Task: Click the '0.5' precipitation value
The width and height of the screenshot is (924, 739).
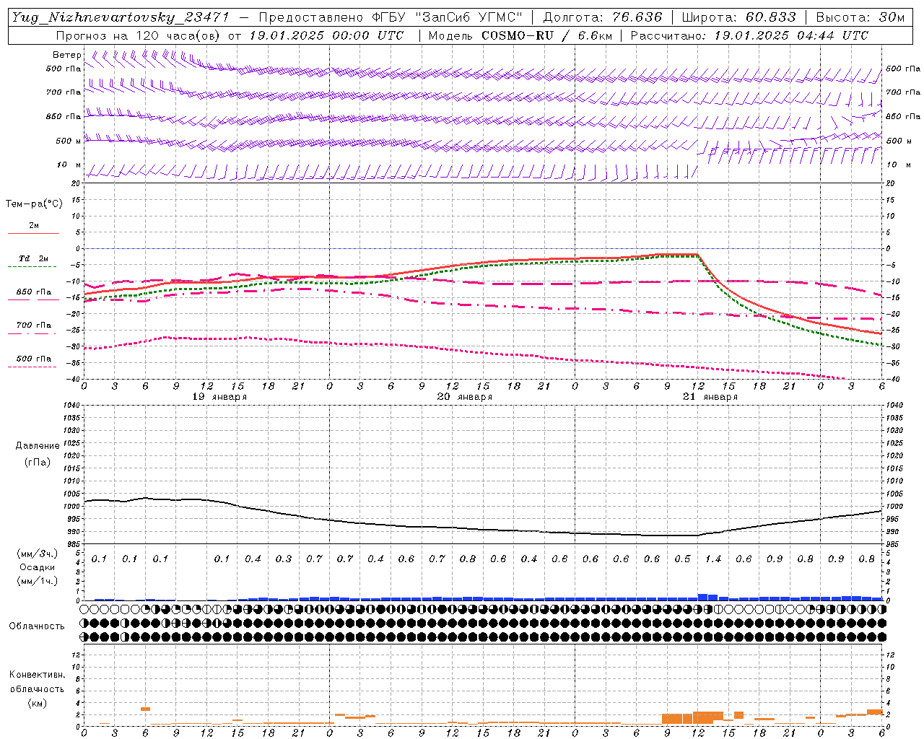Action: coord(682,559)
